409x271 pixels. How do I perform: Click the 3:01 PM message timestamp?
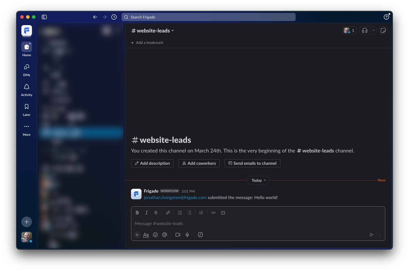(x=188, y=191)
